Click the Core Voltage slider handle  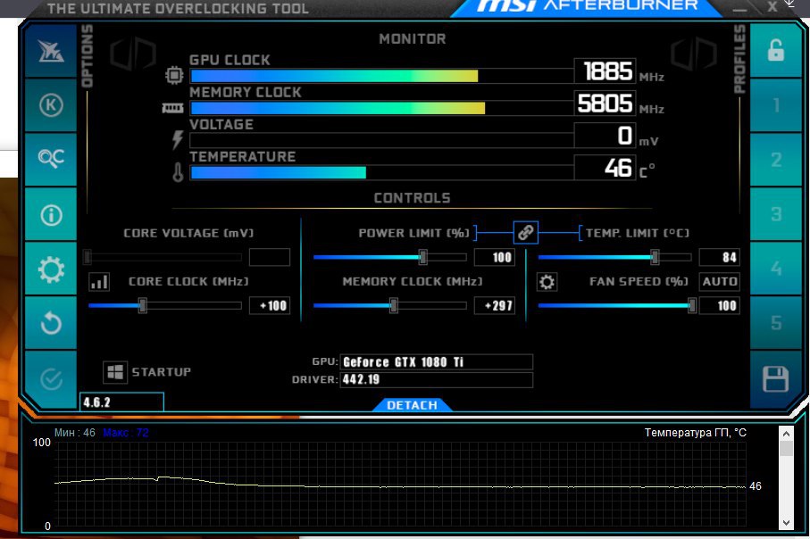pos(88,257)
